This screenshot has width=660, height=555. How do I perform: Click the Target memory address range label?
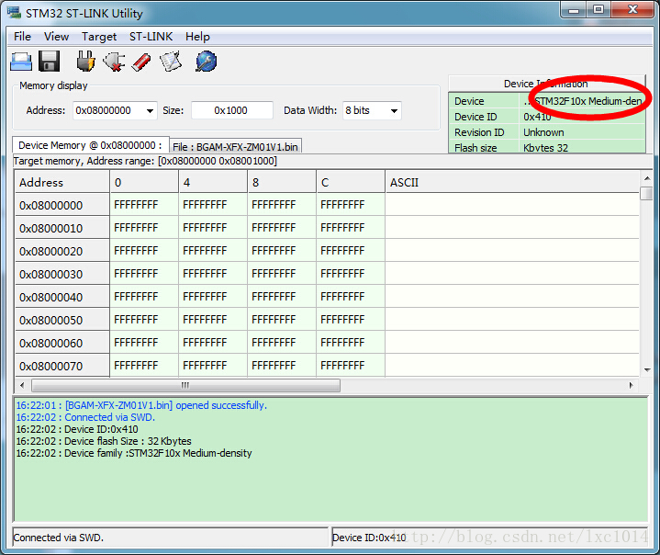click(x=145, y=161)
